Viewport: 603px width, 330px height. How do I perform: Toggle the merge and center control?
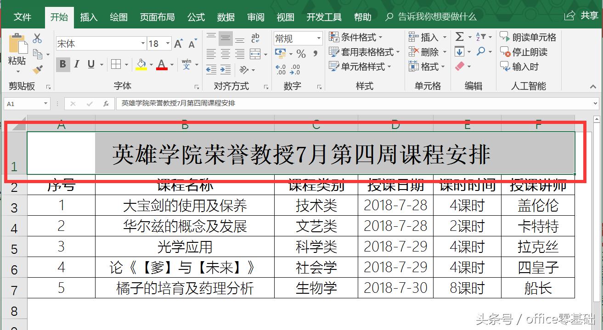tap(256, 54)
